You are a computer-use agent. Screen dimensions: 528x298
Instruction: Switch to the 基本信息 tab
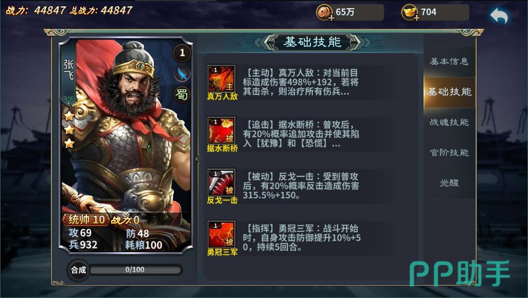[449, 61]
